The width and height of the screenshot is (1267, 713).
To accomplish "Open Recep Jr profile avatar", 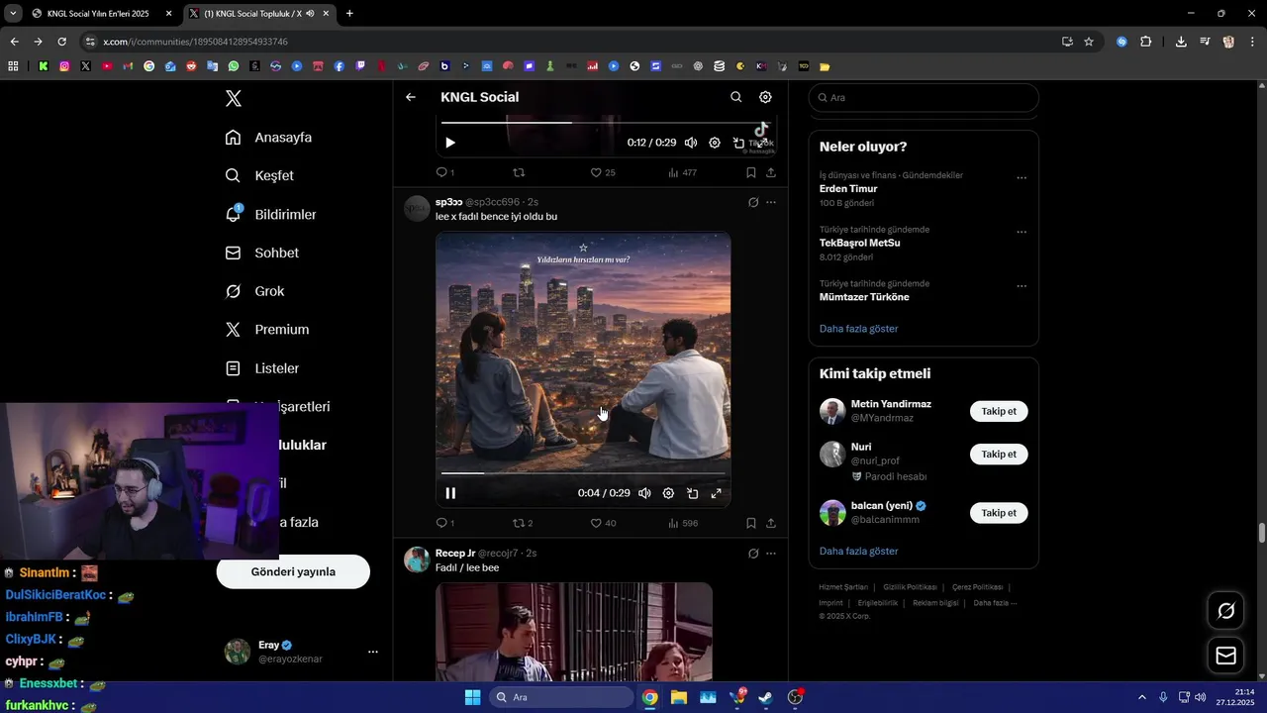I will 417,560.
